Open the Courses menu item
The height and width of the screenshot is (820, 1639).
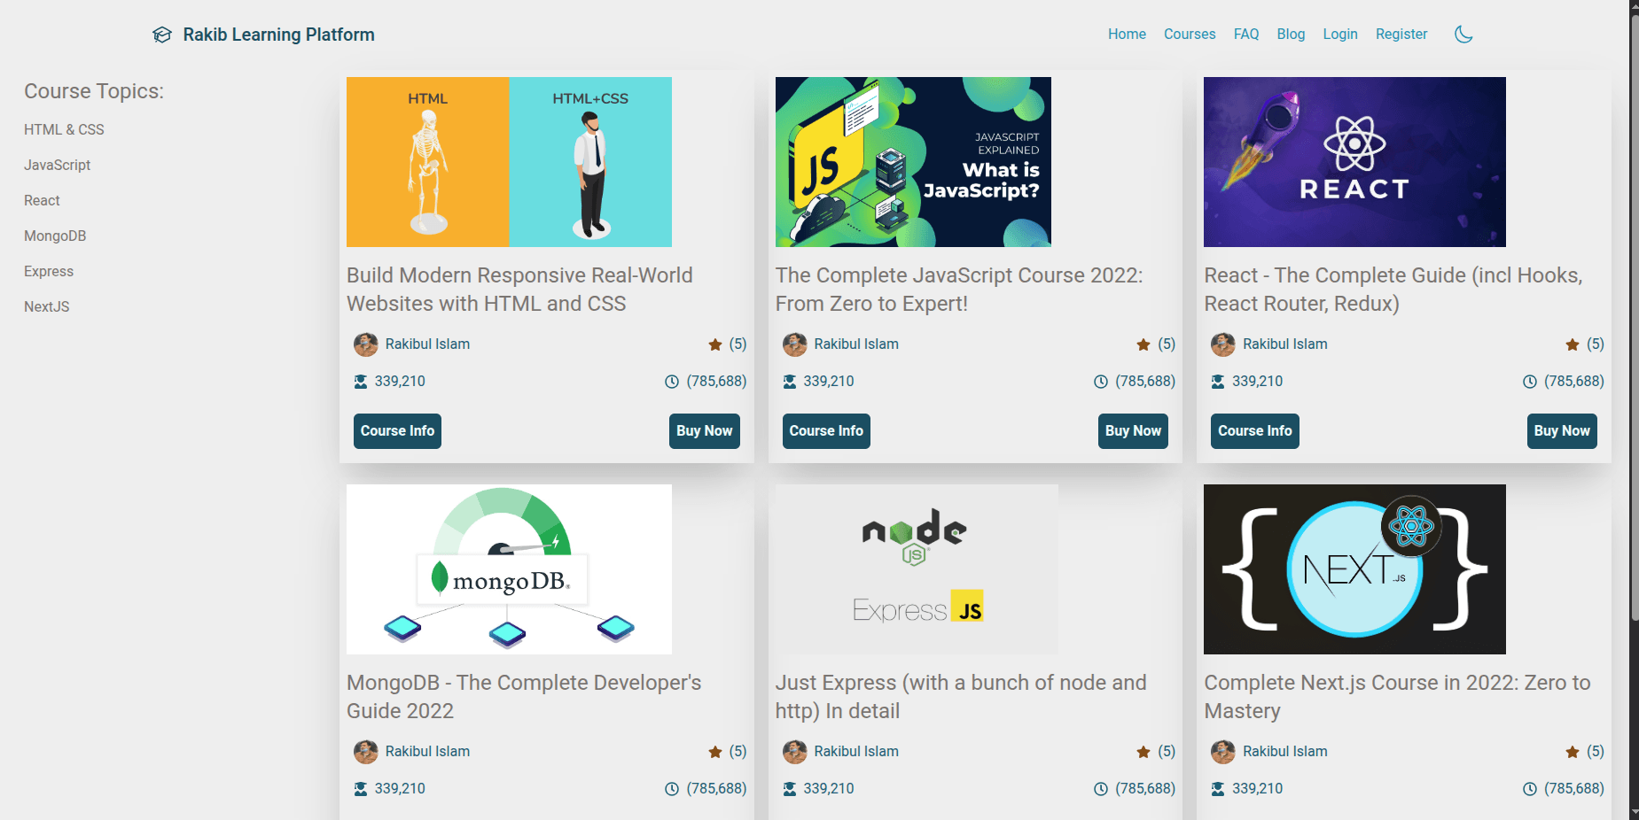[1189, 34]
